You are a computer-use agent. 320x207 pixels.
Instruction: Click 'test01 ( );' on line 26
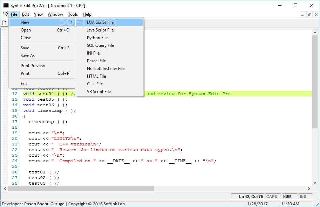coord(44,172)
